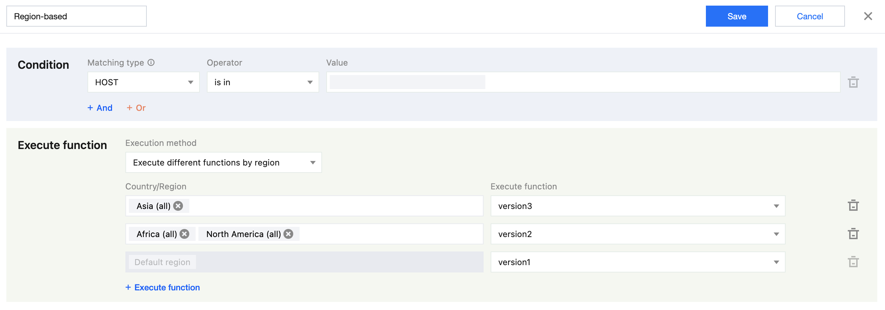Add an And condition
Screen dimensions: 885x310
point(100,108)
